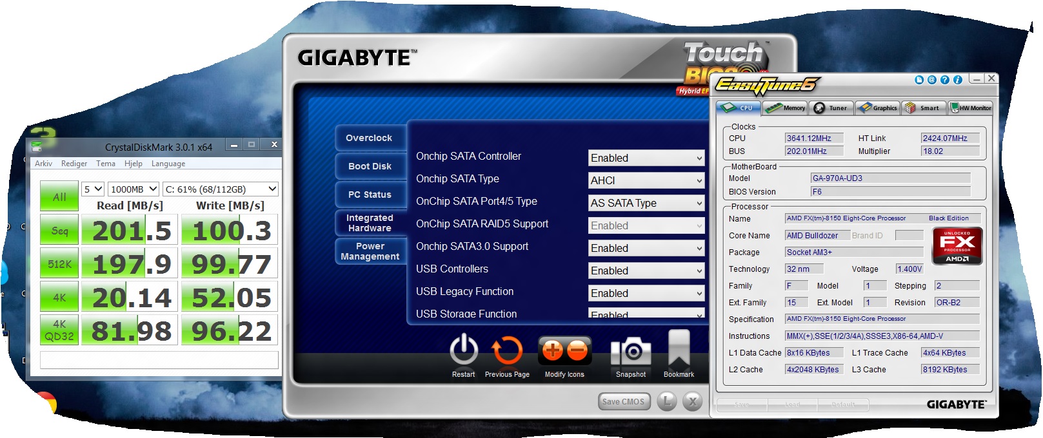Open the 1000MB test size dropdown
Screen dimensions: 1043x438
click(134, 189)
